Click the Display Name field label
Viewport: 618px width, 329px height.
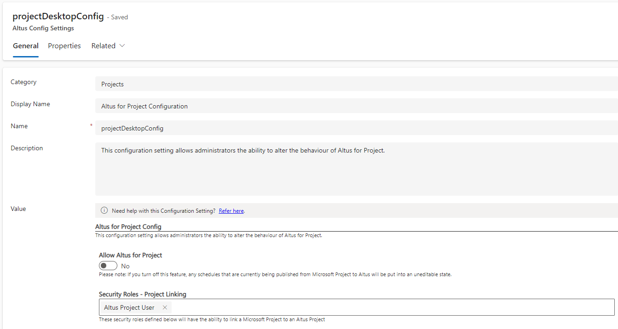[x=30, y=104]
